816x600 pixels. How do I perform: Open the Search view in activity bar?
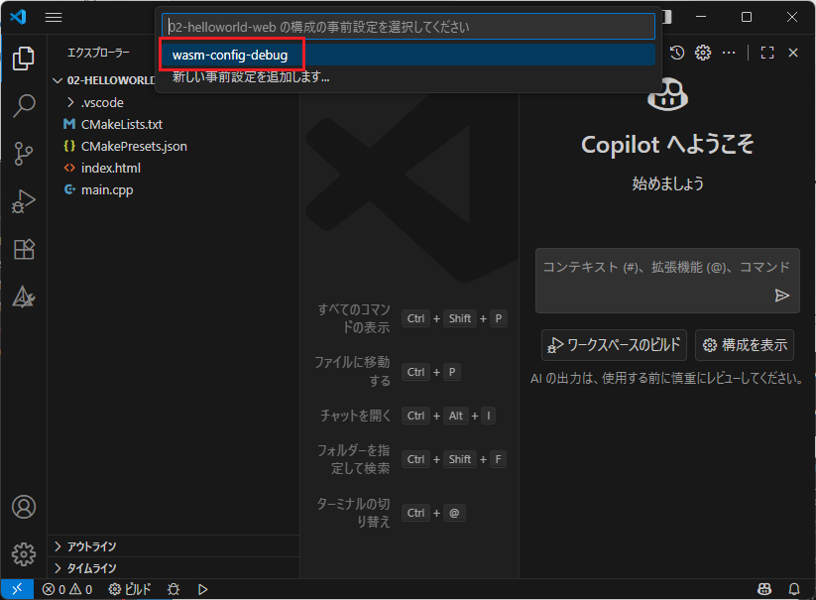click(x=24, y=106)
